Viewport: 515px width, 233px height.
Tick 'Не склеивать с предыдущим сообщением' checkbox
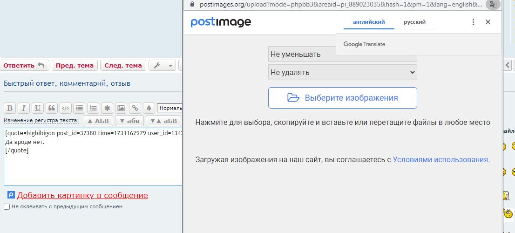[x=7, y=207]
